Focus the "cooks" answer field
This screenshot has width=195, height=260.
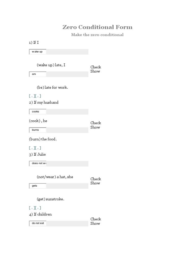point(38,112)
